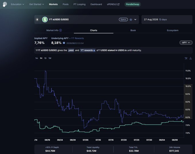Screen dimensions: 195x154
Task: Open the APY chart type dropdown
Action: [x=186, y=42]
